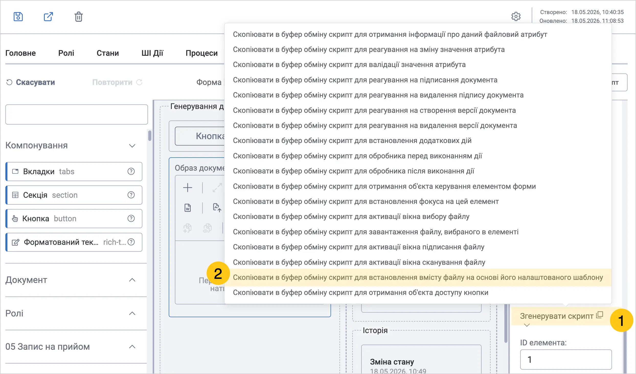This screenshot has width=636, height=374.
Task: Click help icon for Секція section
Action: [131, 195]
